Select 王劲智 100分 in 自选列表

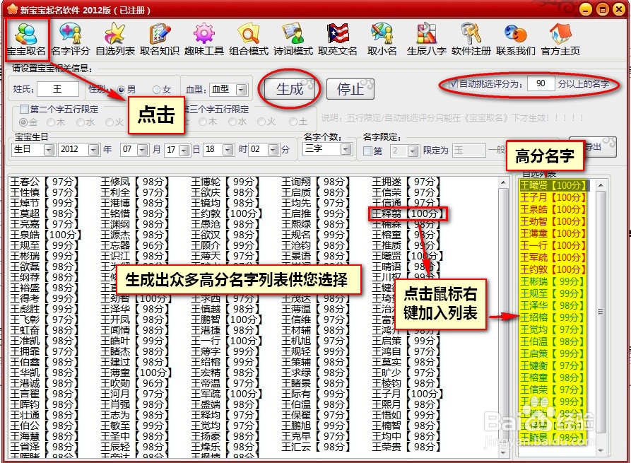point(553,221)
